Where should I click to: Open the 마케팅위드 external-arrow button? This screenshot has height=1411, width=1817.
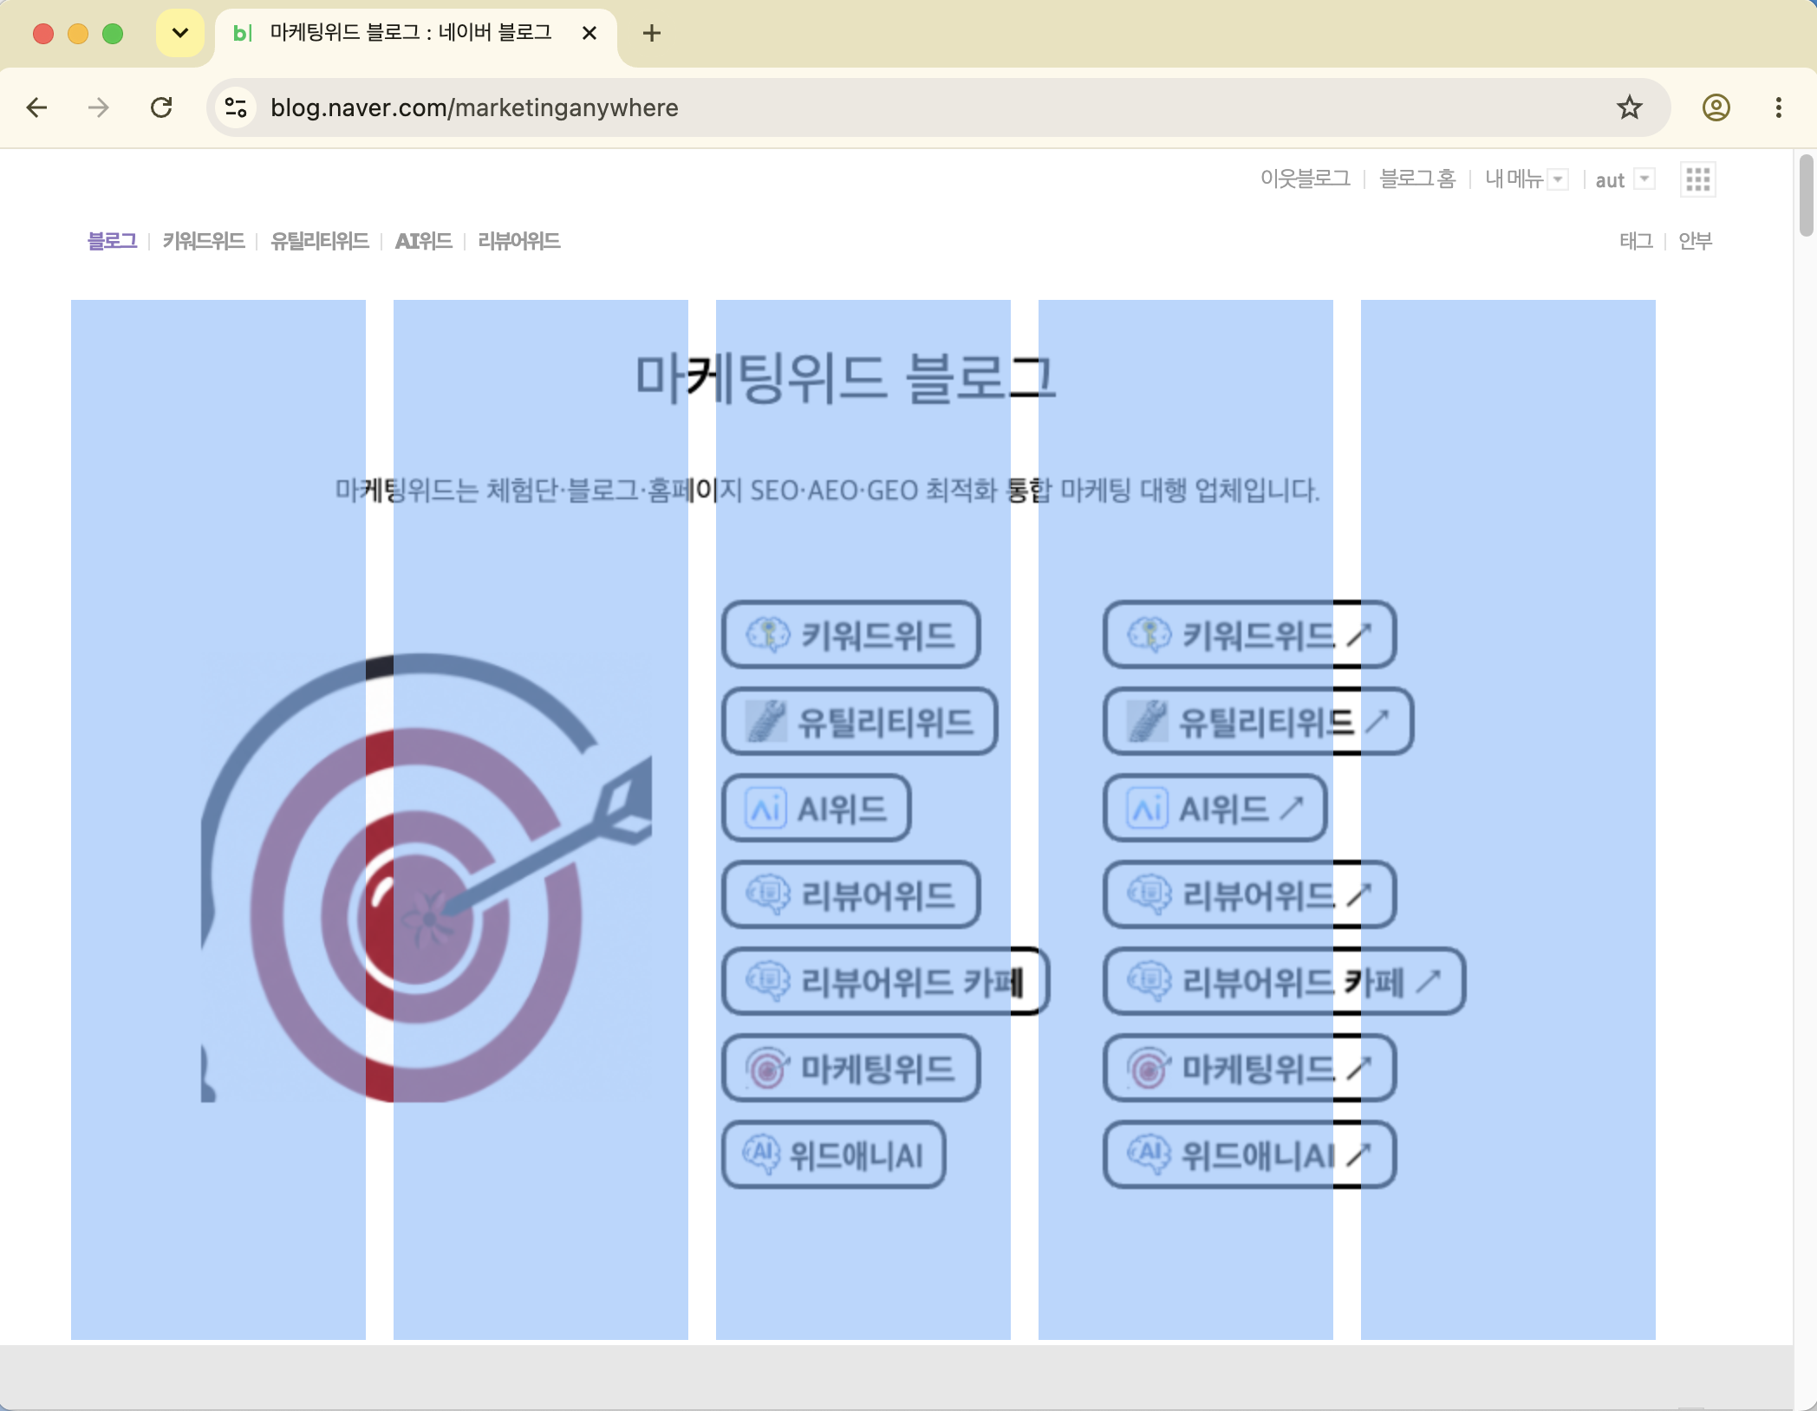1249,1068
